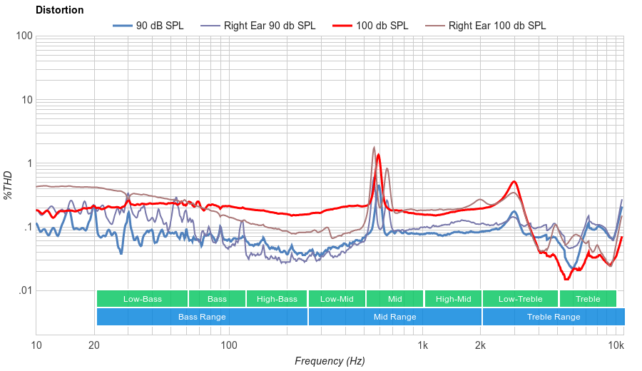Select the Low-Bass frequency band
The width and height of the screenshot is (642, 371).
point(142,299)
